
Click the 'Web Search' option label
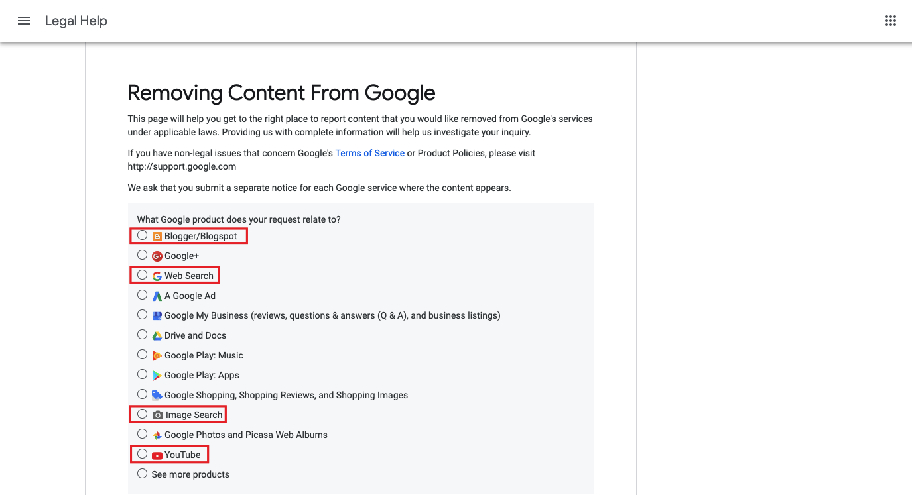[189, 276]
